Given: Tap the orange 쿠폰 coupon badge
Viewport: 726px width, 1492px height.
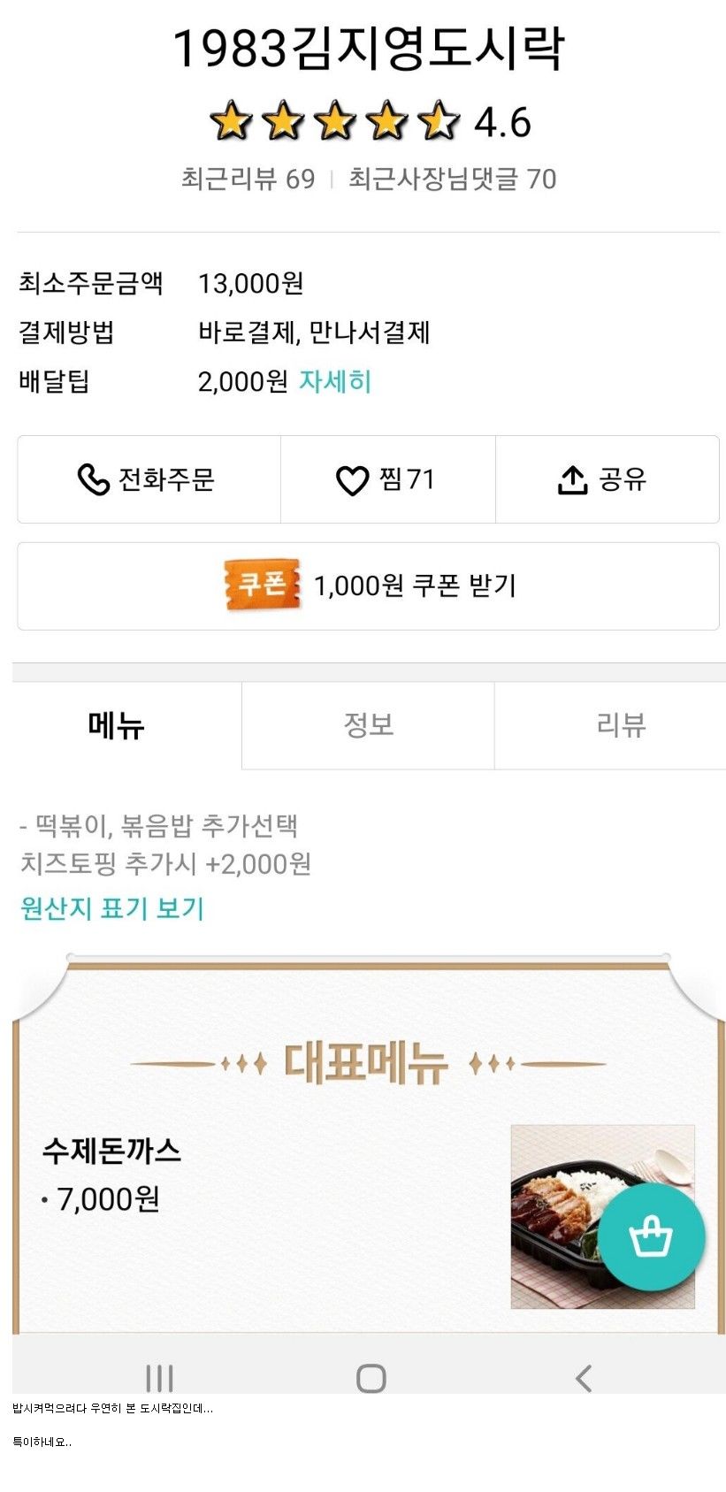Looking at the screenshot, I should (x=262, y=585).
